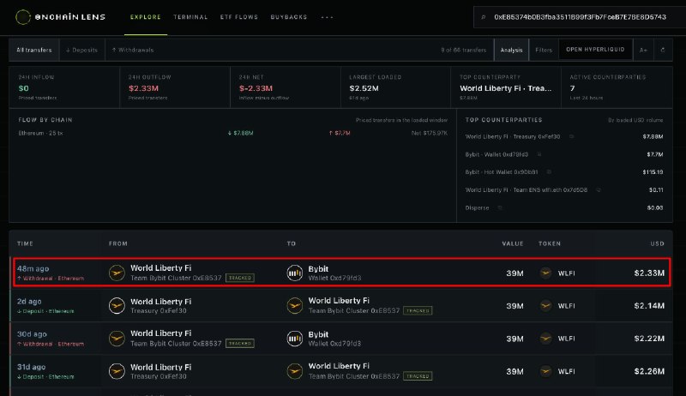Sort transfers by the USD column header

[x=657, y=243]
